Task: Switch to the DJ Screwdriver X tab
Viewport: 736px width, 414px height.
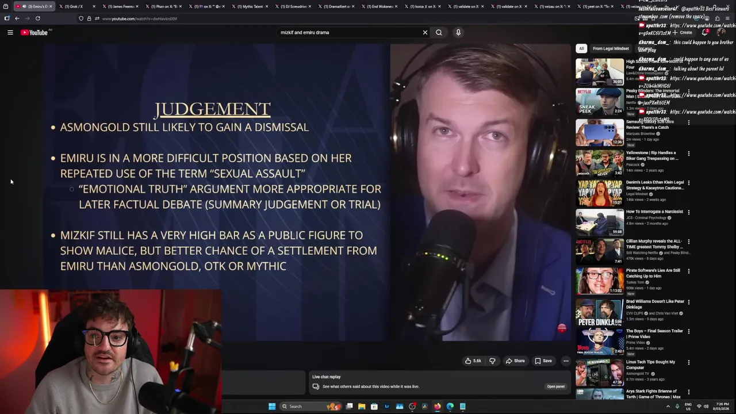Action: pyautogui.click(x=293, y=6)
